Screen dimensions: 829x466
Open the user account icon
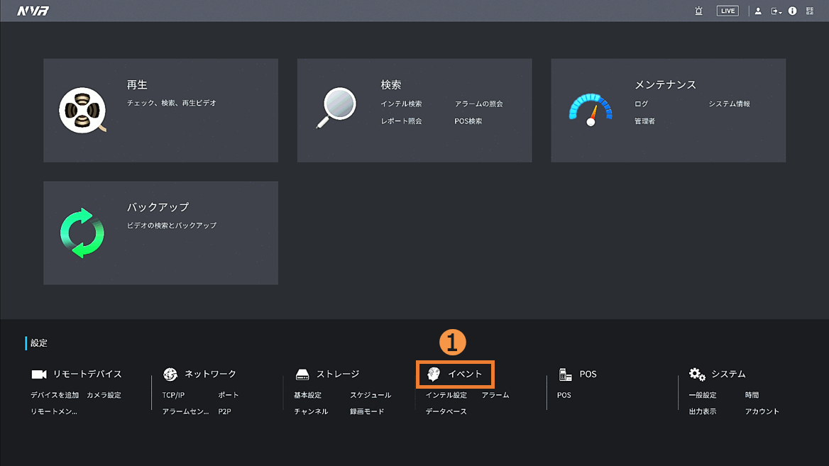[x=758, y=11]
